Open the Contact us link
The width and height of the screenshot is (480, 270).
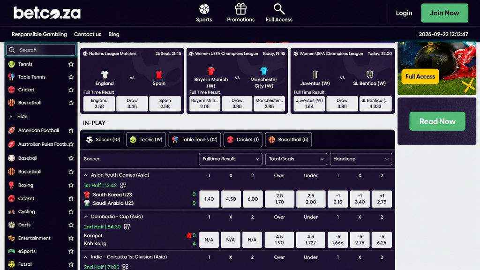point(88,34)
